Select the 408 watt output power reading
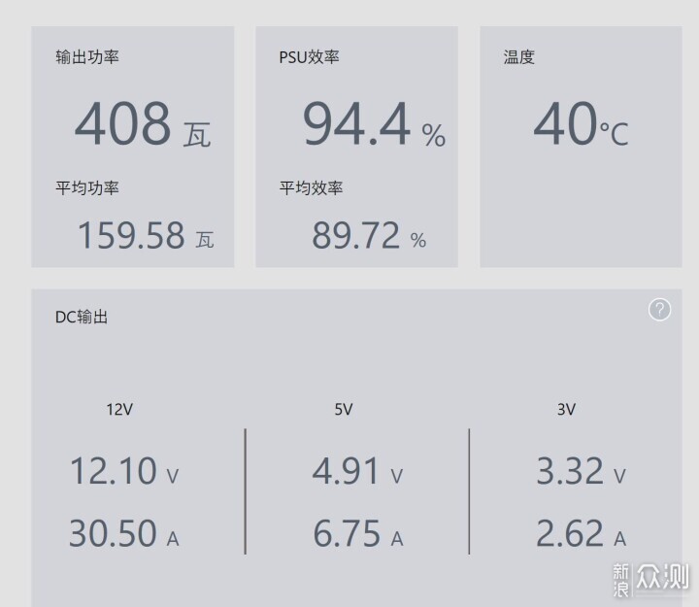Screen dimensions: 699x607 click(143, 124)
